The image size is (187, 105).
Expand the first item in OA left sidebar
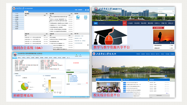(x=18, y=14)
